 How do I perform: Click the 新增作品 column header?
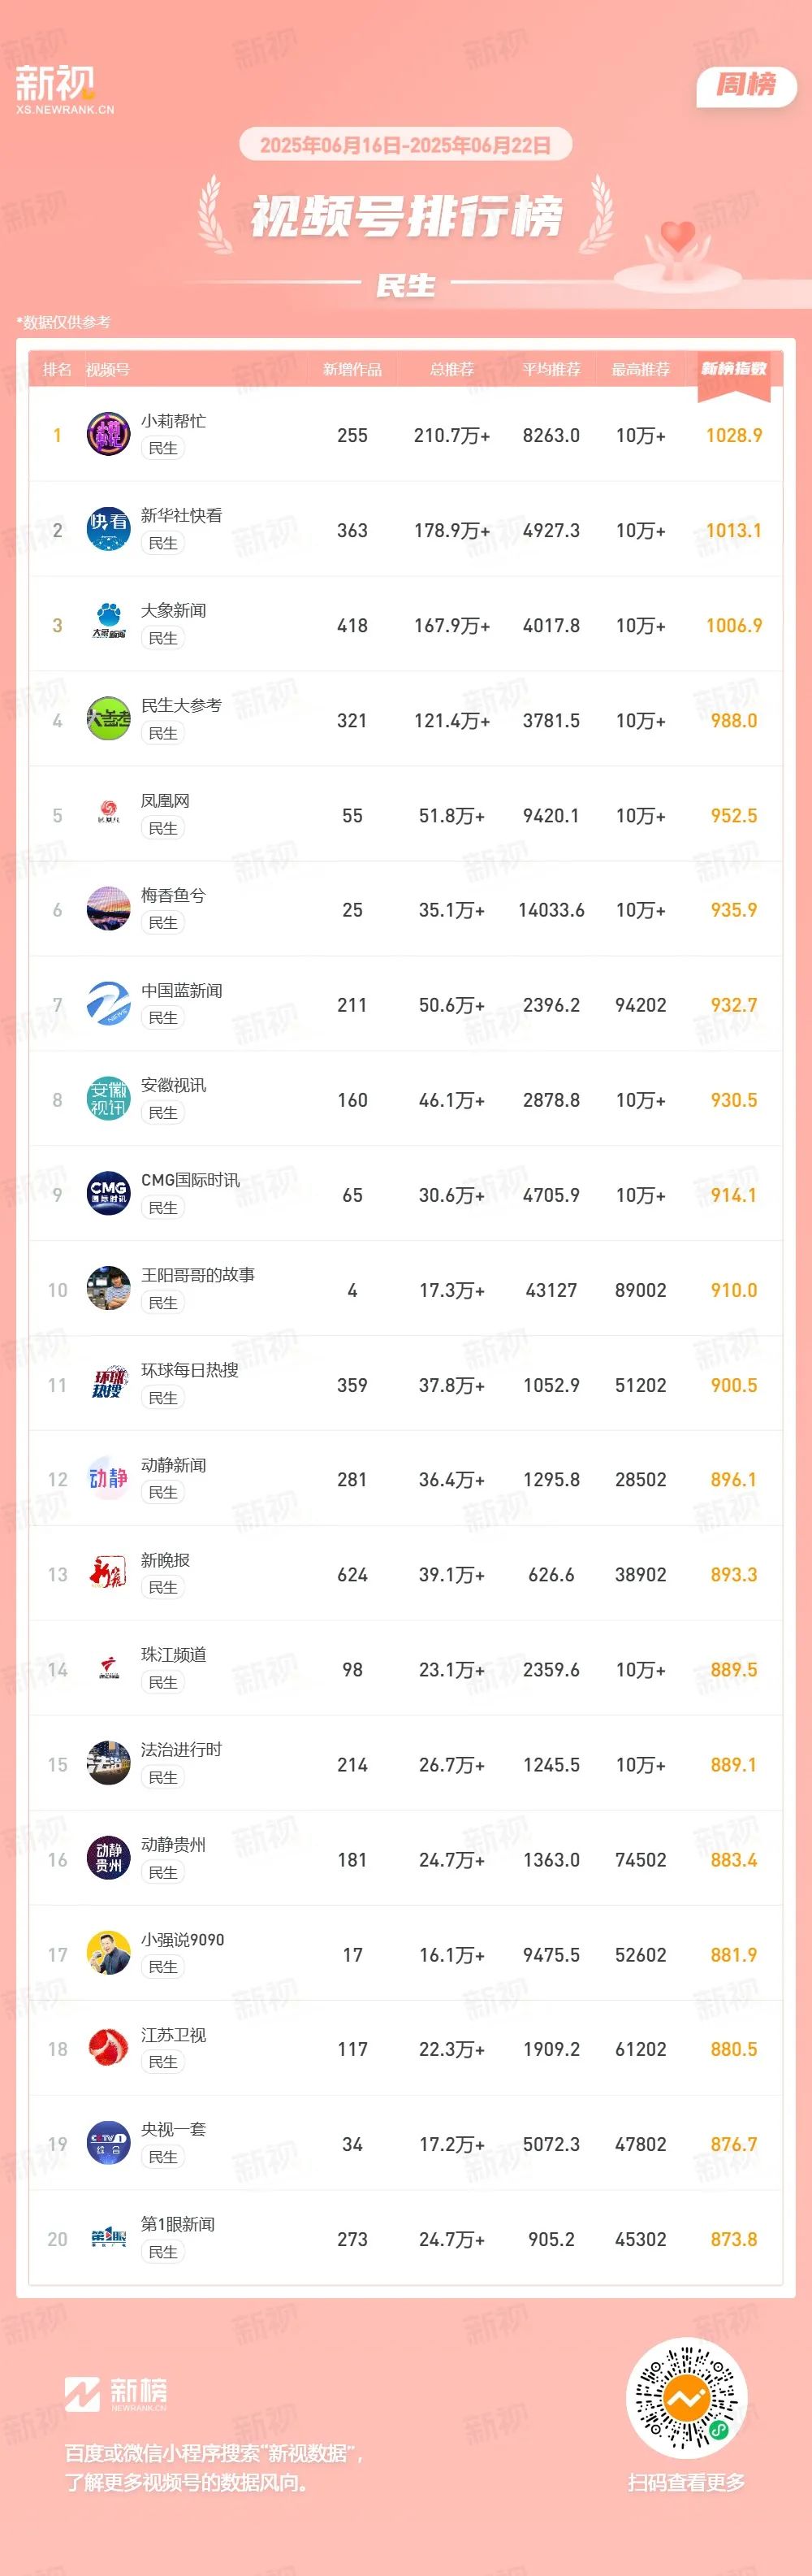coord(352,369)
